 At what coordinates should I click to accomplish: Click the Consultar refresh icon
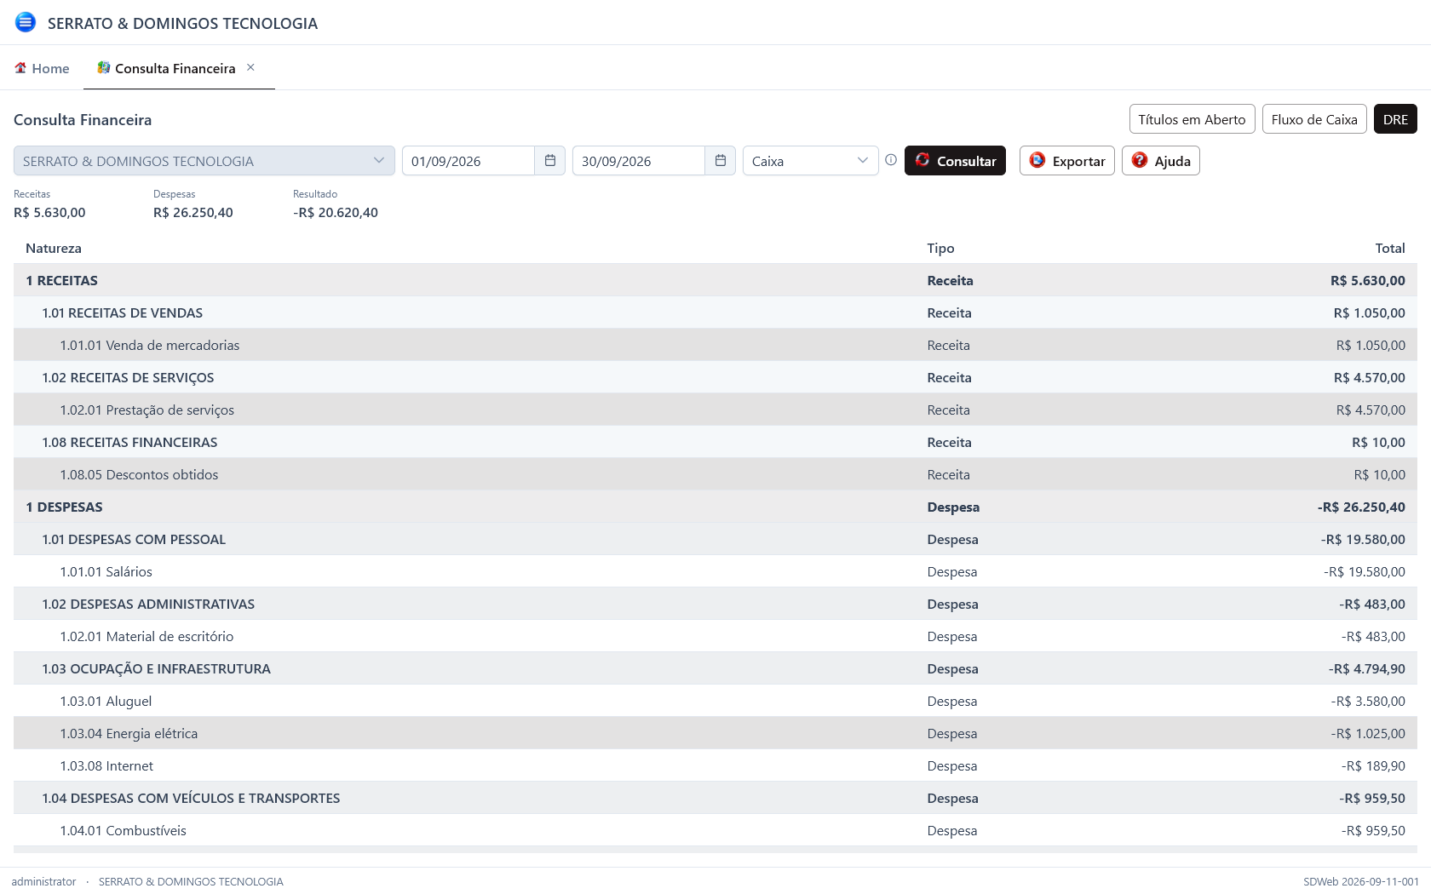[x=922, y=160]
